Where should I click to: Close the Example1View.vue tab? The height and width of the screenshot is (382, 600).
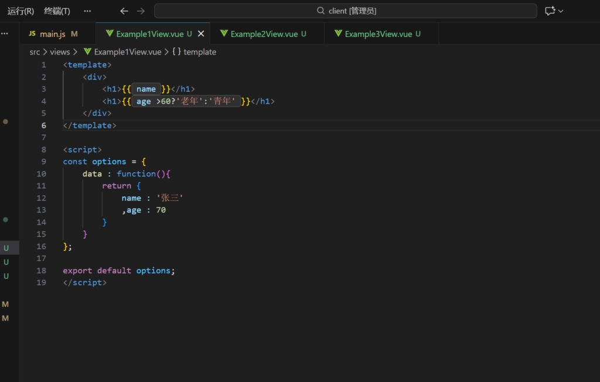click(x=201, y=34)
